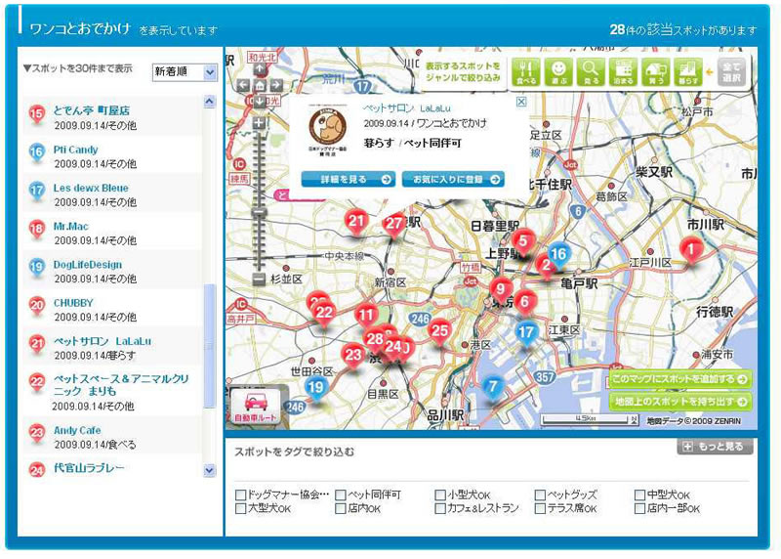Click the map zoom slider handle
781x559 pixels.
(259, 212)
